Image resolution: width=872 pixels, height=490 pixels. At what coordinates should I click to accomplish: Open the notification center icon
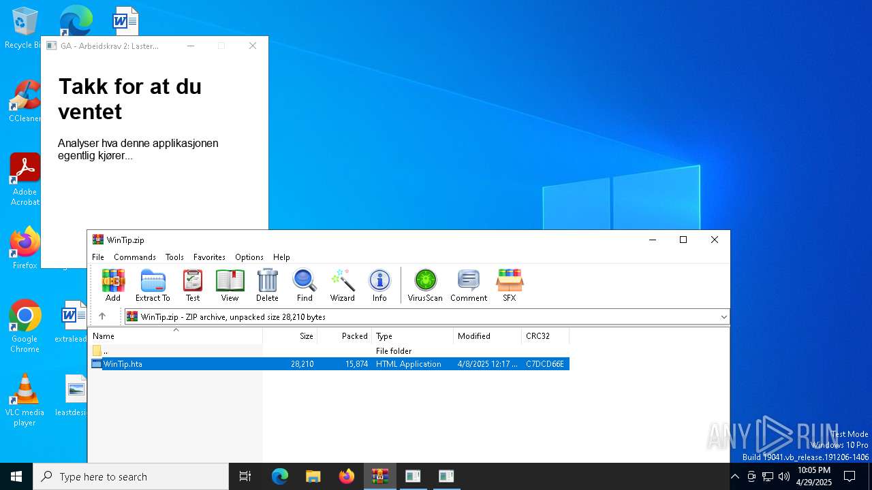[850, 476]
